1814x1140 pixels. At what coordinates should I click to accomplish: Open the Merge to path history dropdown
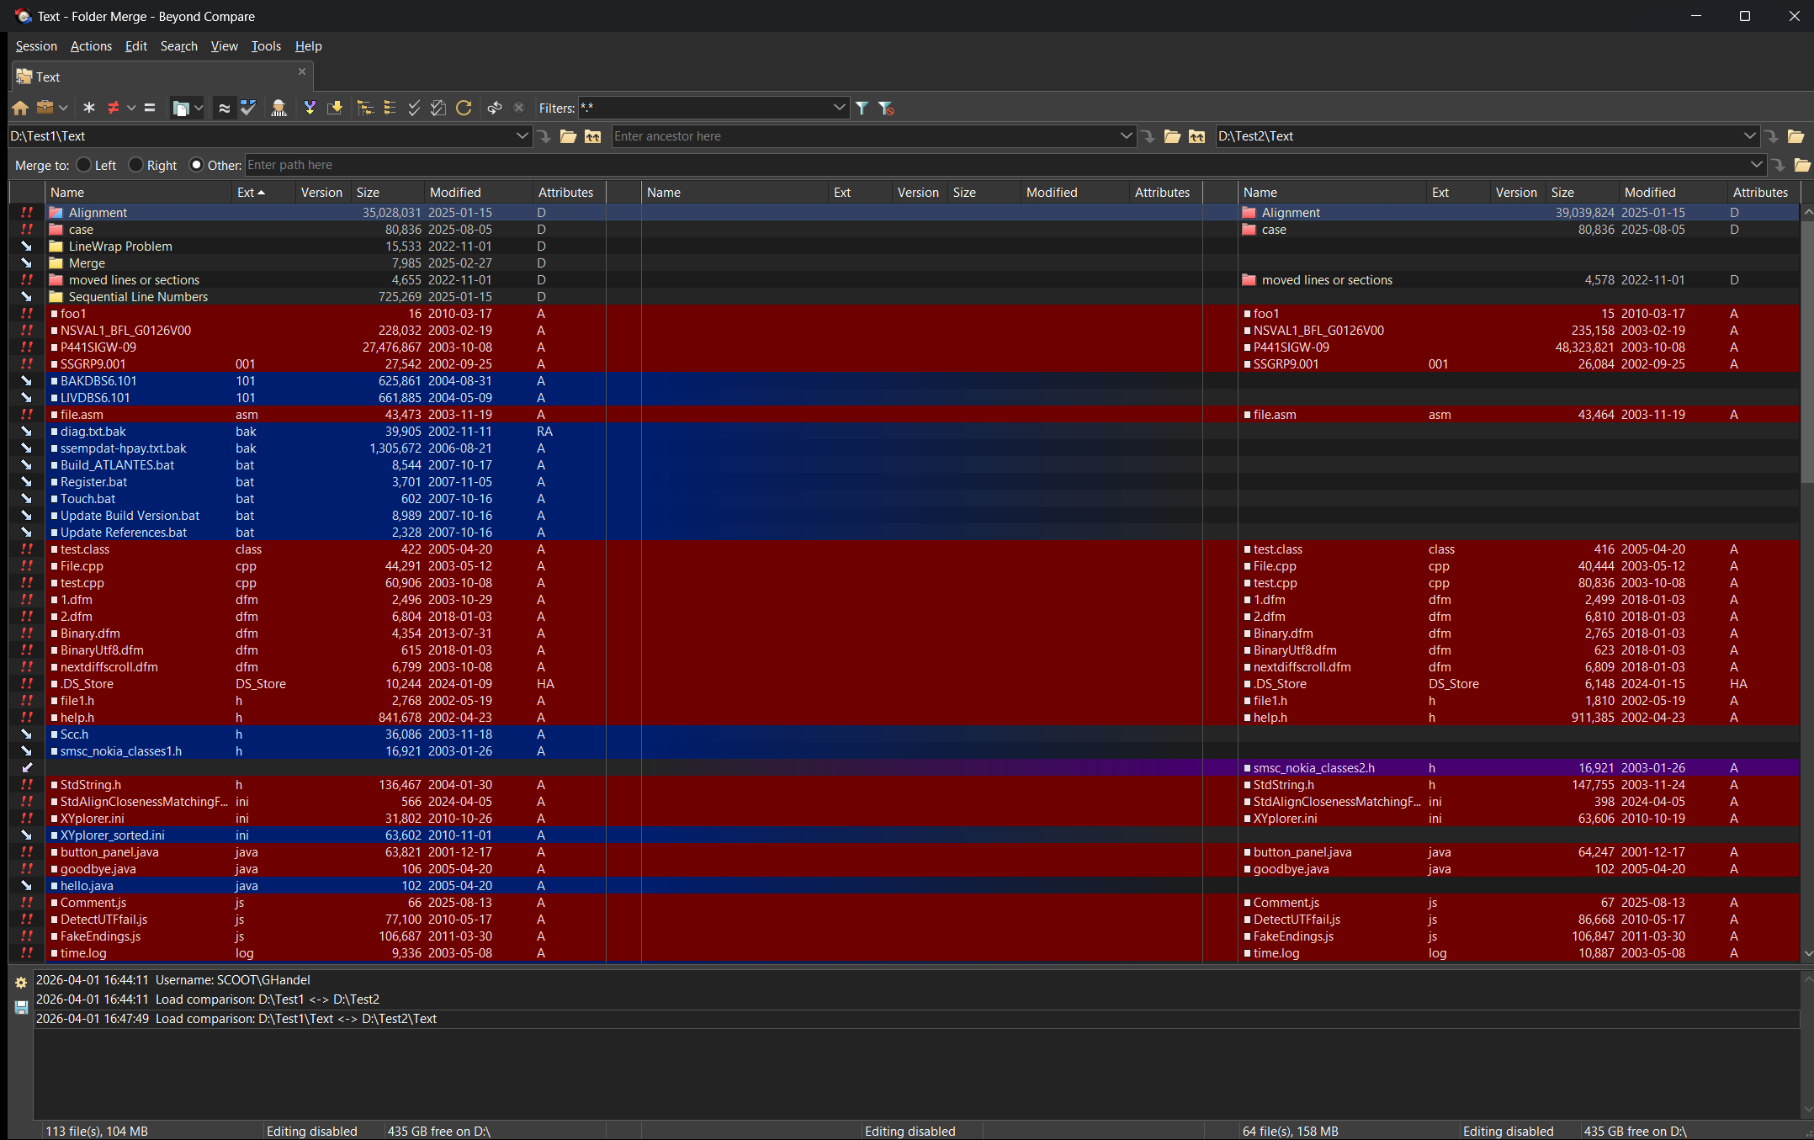(x=1756, y=165)
